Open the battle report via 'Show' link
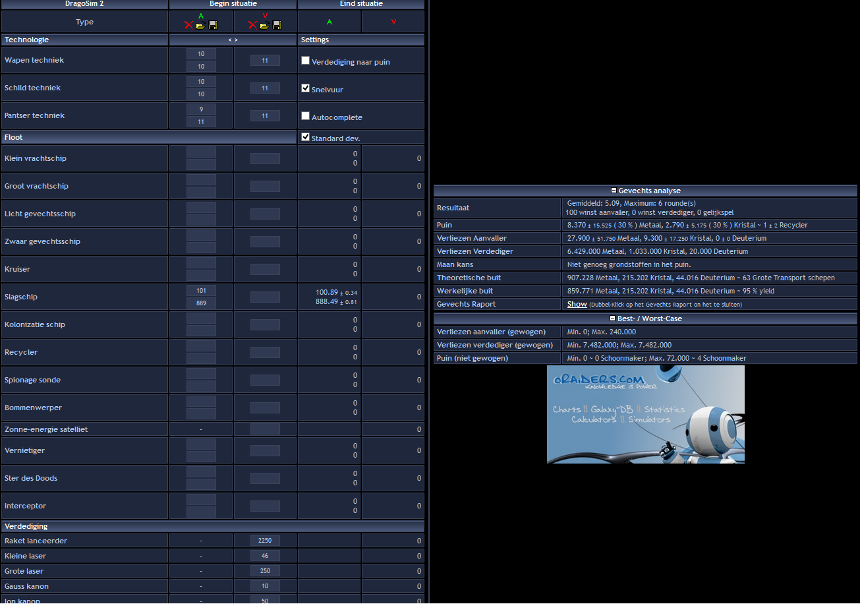This screenshot has height=604, width=860. pyautogui.click(x=577, y=304)
